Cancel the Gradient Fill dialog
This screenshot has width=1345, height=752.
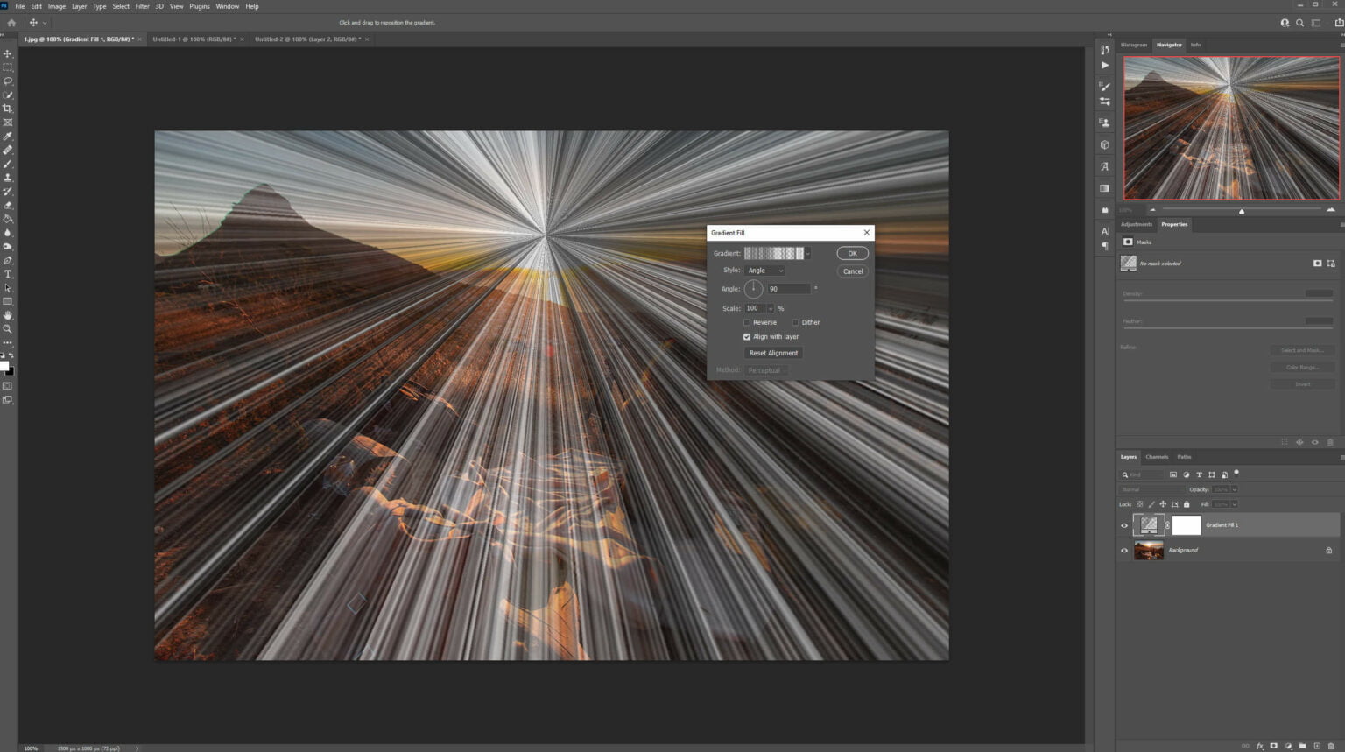851,271
